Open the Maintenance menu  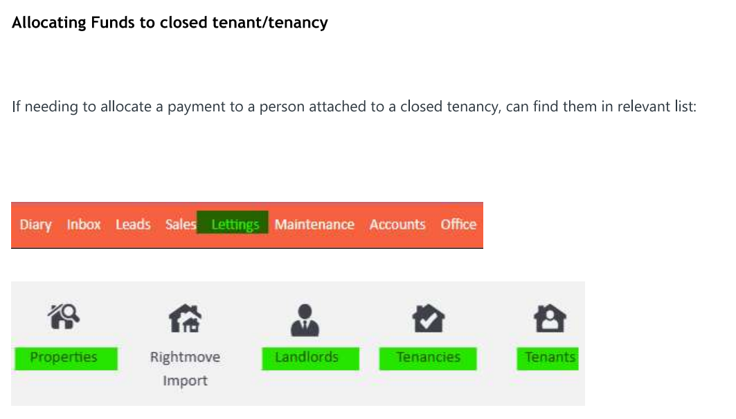314,225
